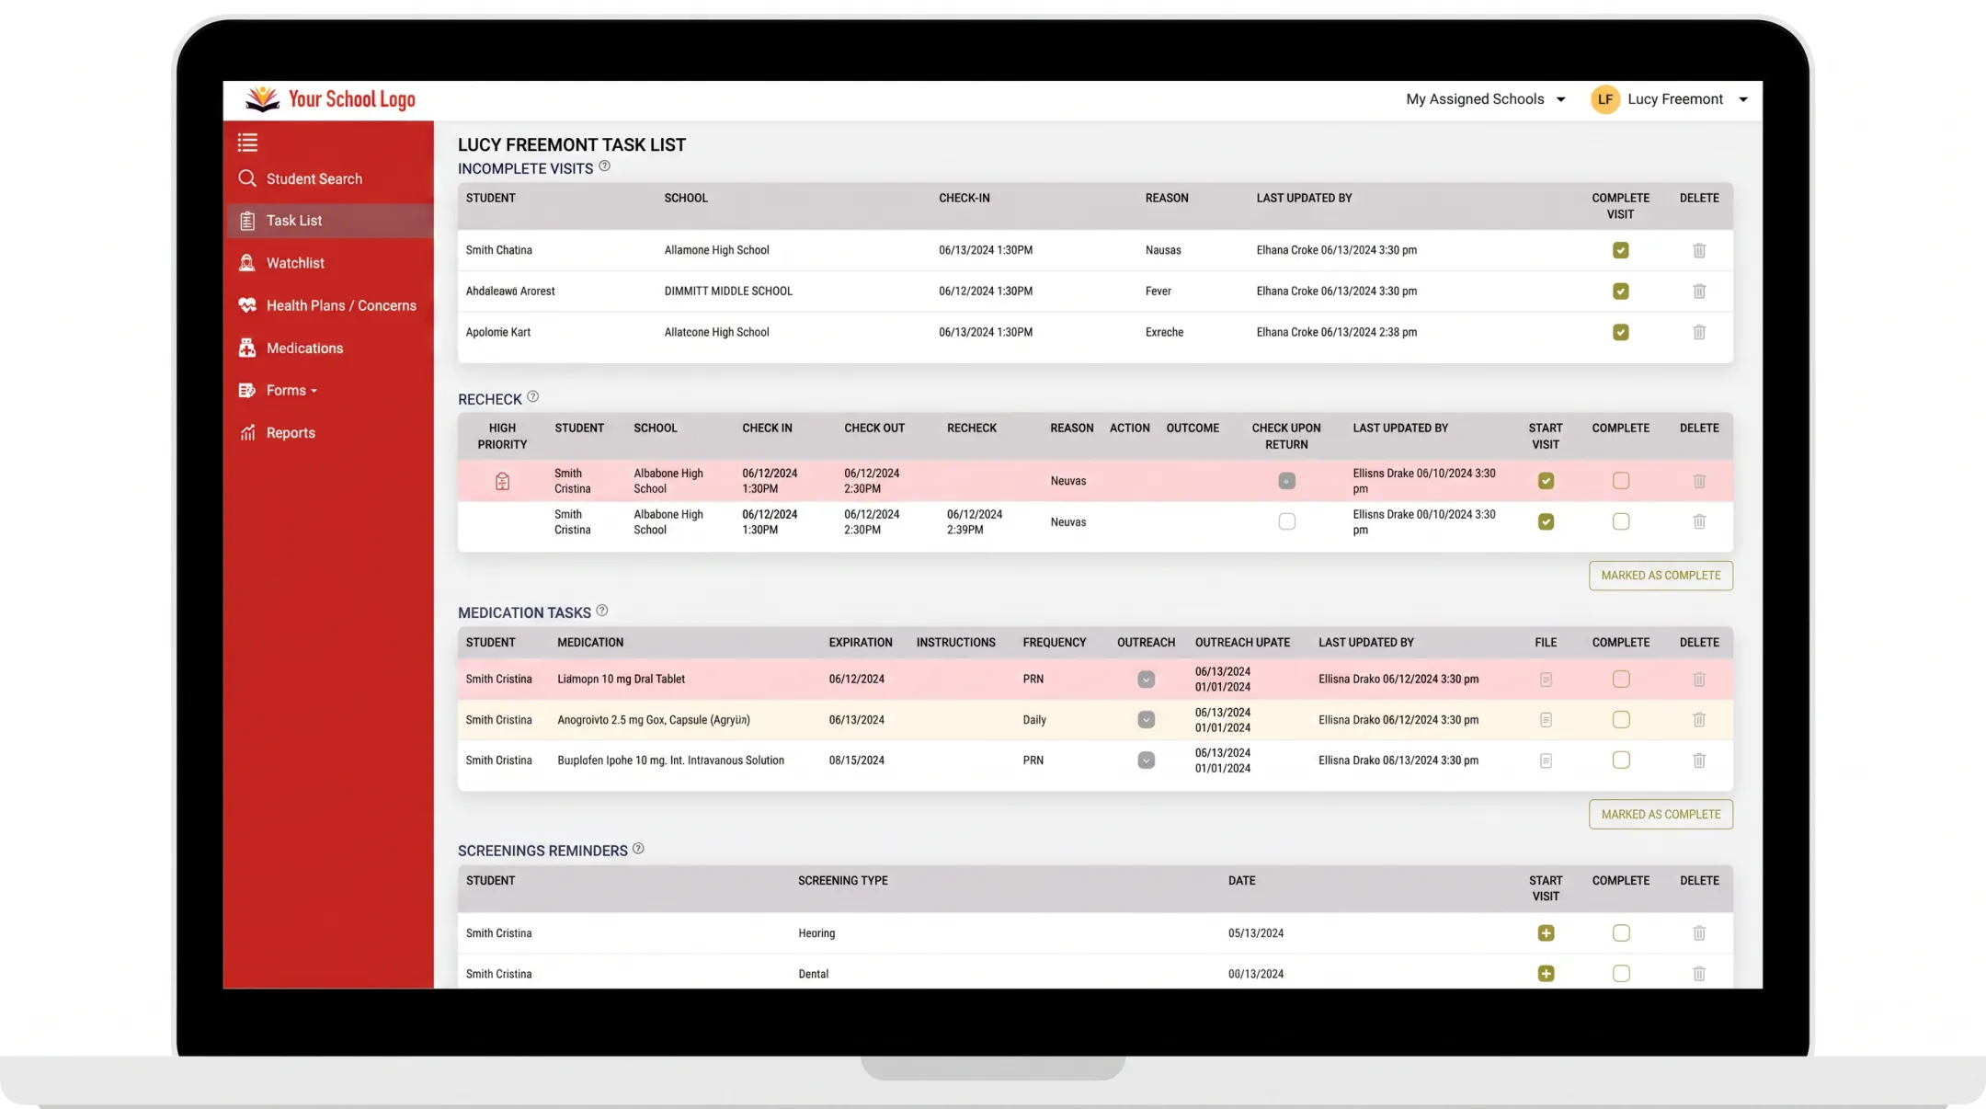
Task: Toggle complete visit for Smith Chatina
Action: point(1620,250)
